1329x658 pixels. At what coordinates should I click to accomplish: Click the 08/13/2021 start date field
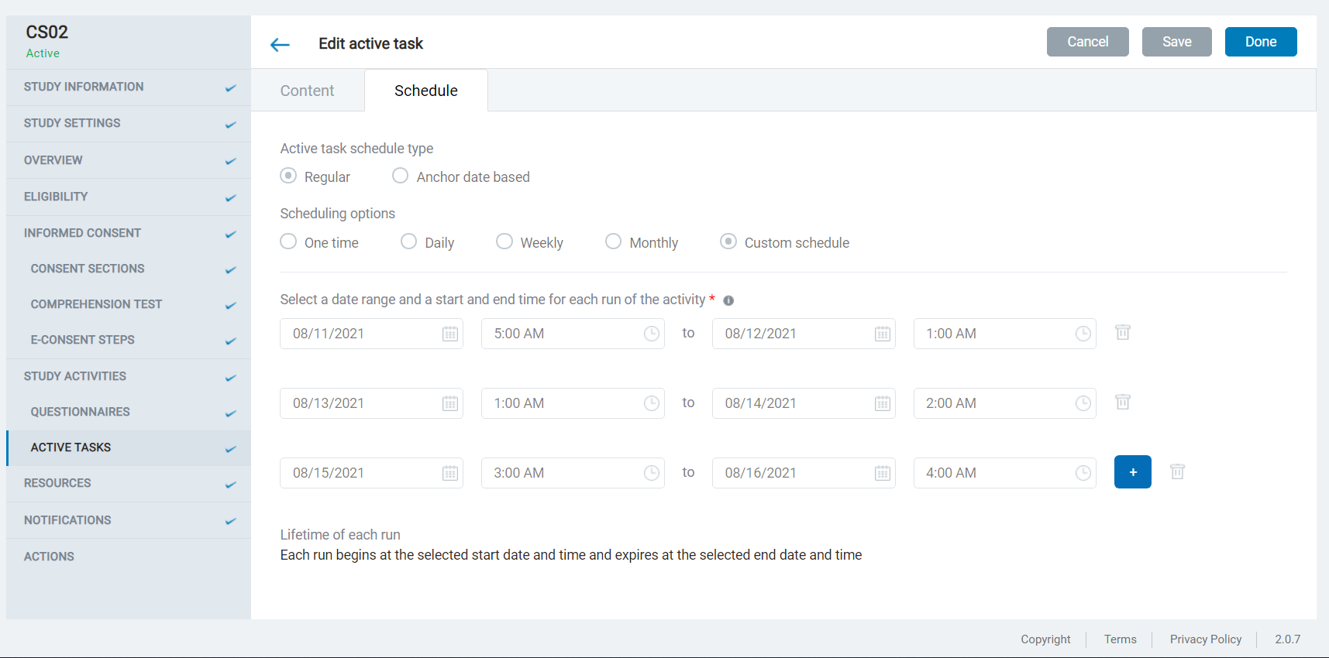(x=371, y=403)
